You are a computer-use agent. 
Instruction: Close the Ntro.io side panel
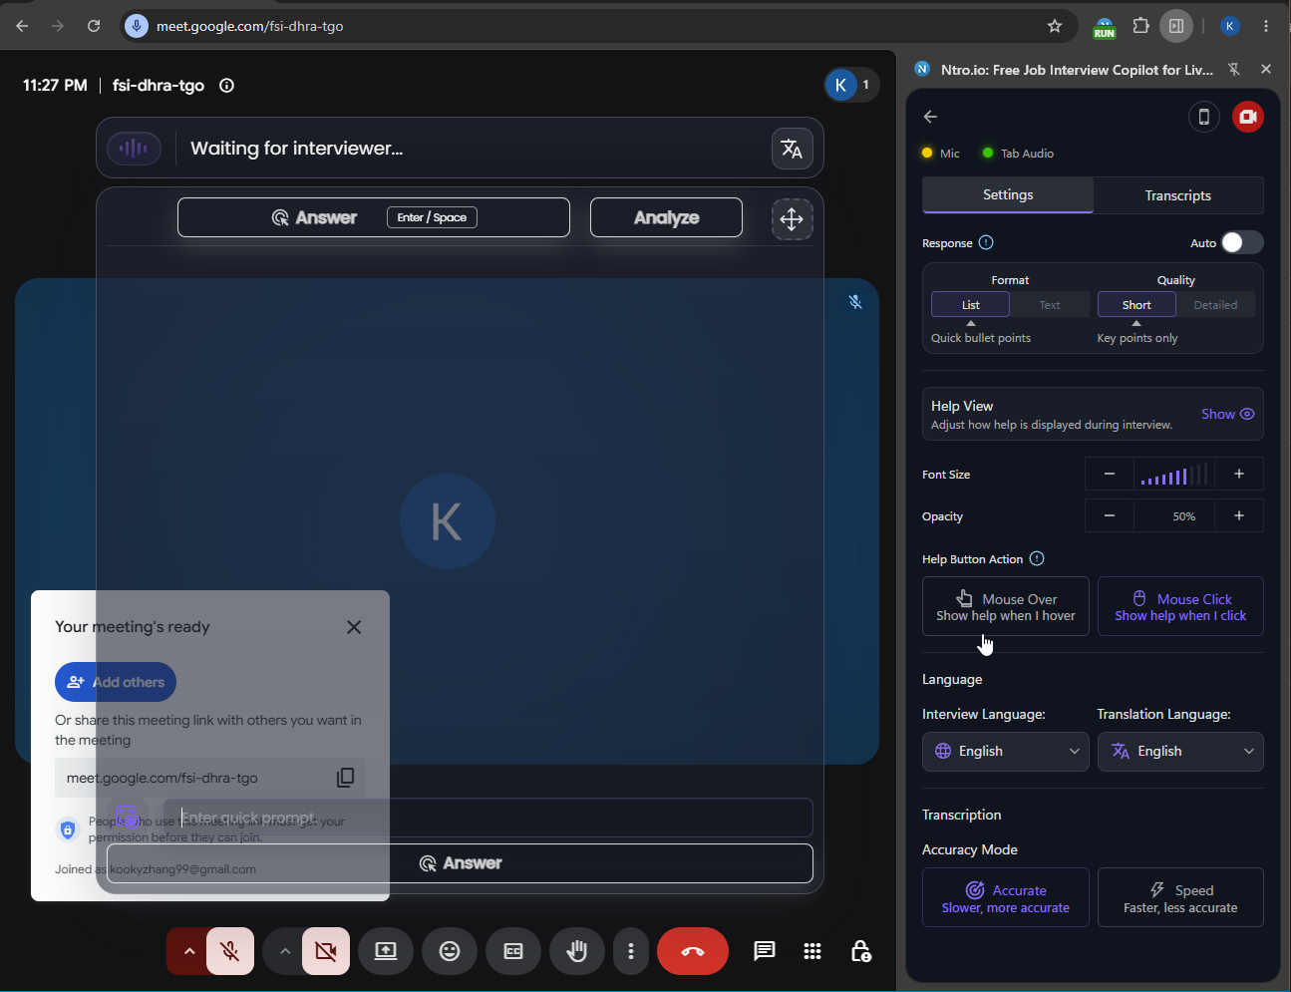[1266, 69]
